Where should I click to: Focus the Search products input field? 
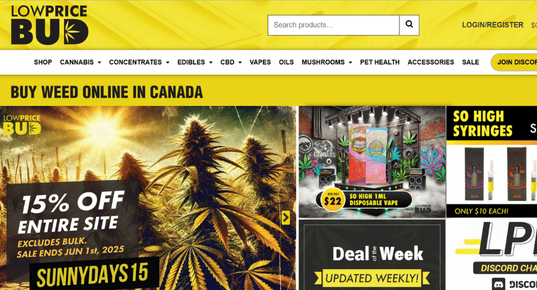click(333, 25)
